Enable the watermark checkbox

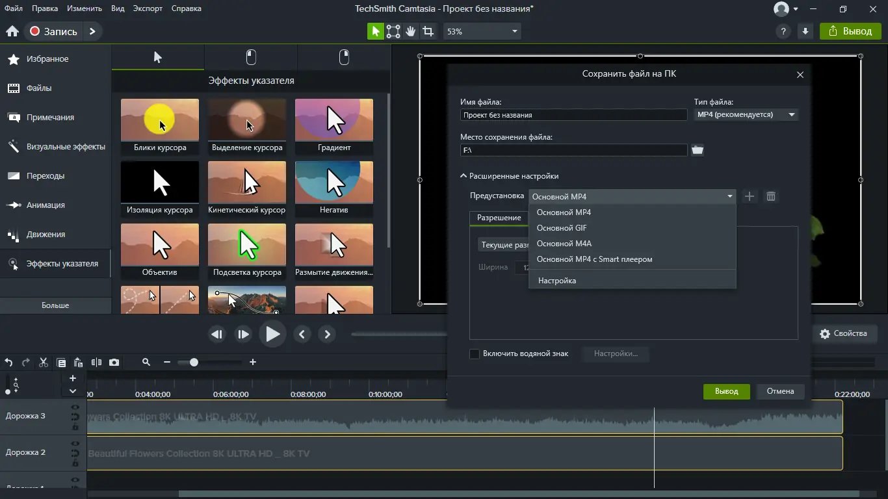[x=475, y=354]
